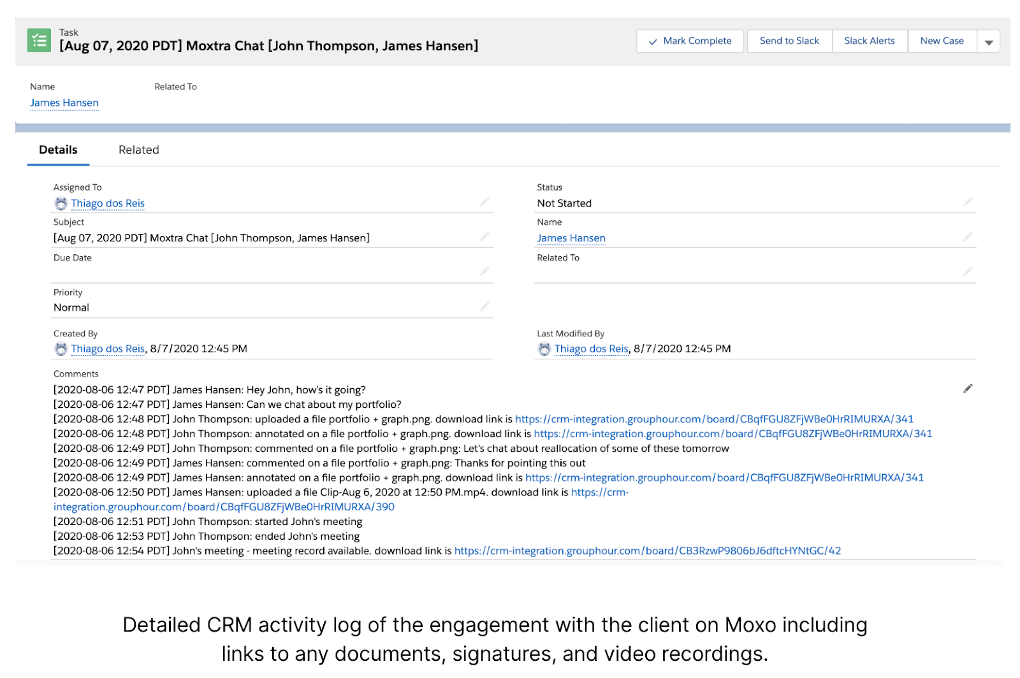
Task: Edit the Comments field pencil
Action: (x=968, y=389)
